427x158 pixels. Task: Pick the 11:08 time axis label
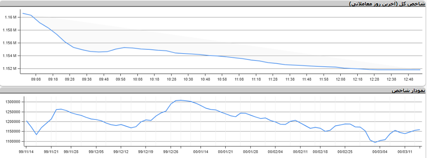pyautogui.click(x=239, y=79)
